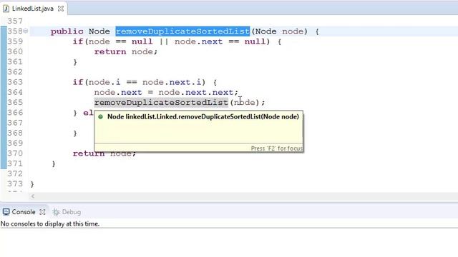The height and width of the screenshot is (257, 458).
Task: Collapse the method fold marker at line 358
Action: click(x=26, y=31)
